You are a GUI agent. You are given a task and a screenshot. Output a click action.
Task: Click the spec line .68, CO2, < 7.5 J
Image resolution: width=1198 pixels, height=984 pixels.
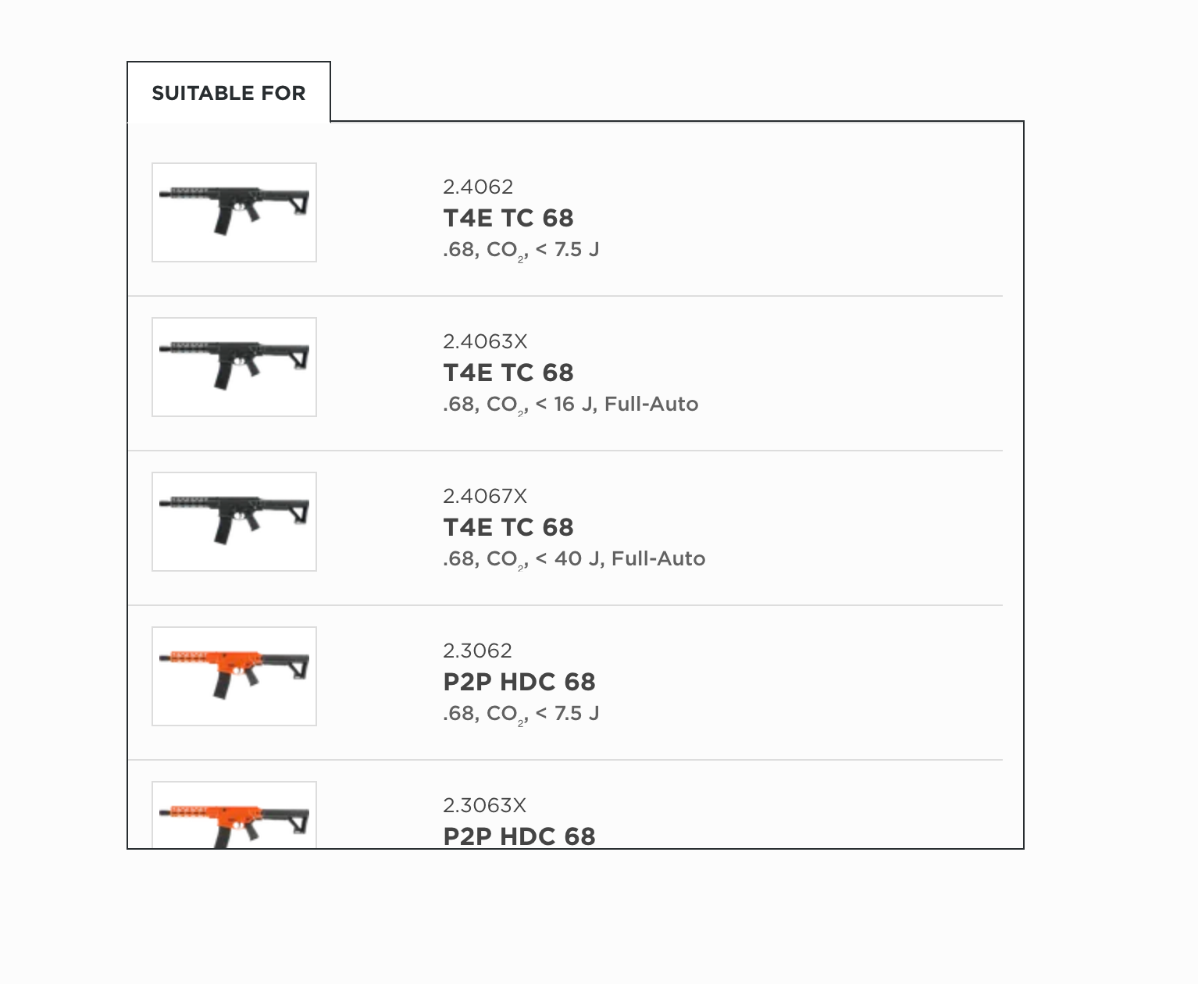522,251
